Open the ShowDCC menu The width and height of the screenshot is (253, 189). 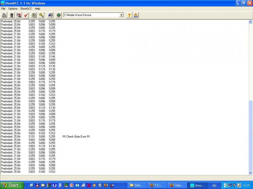coord(26,9)
